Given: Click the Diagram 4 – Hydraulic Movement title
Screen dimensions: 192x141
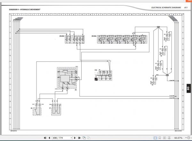Looking at the screenshot, I should pyautogui.click(x=25, y=10).
